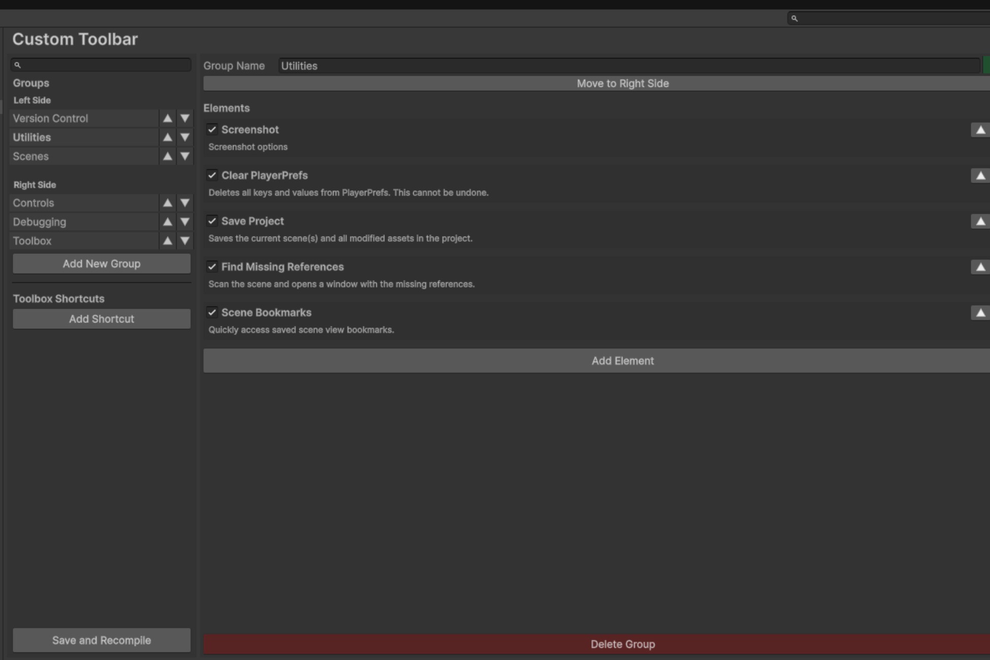Move the Version Control group up
This screenshot has width=990, height=660.
point(168,118)
